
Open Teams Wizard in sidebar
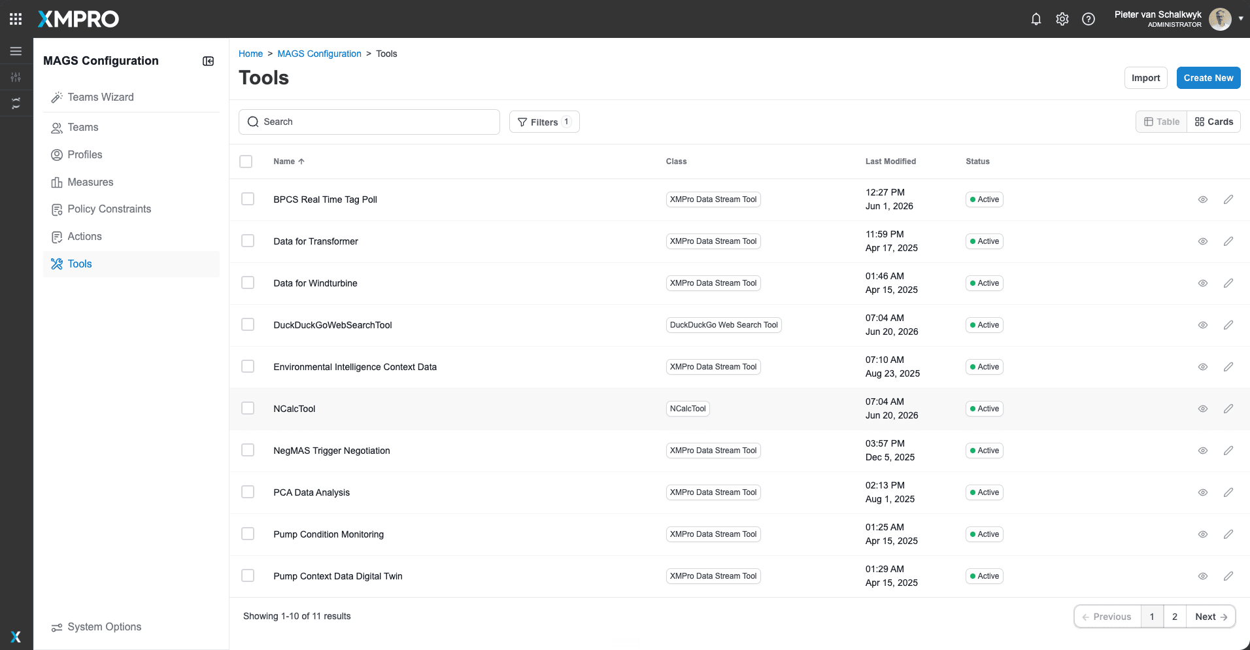pyautogui.click(x=131, y=97)
